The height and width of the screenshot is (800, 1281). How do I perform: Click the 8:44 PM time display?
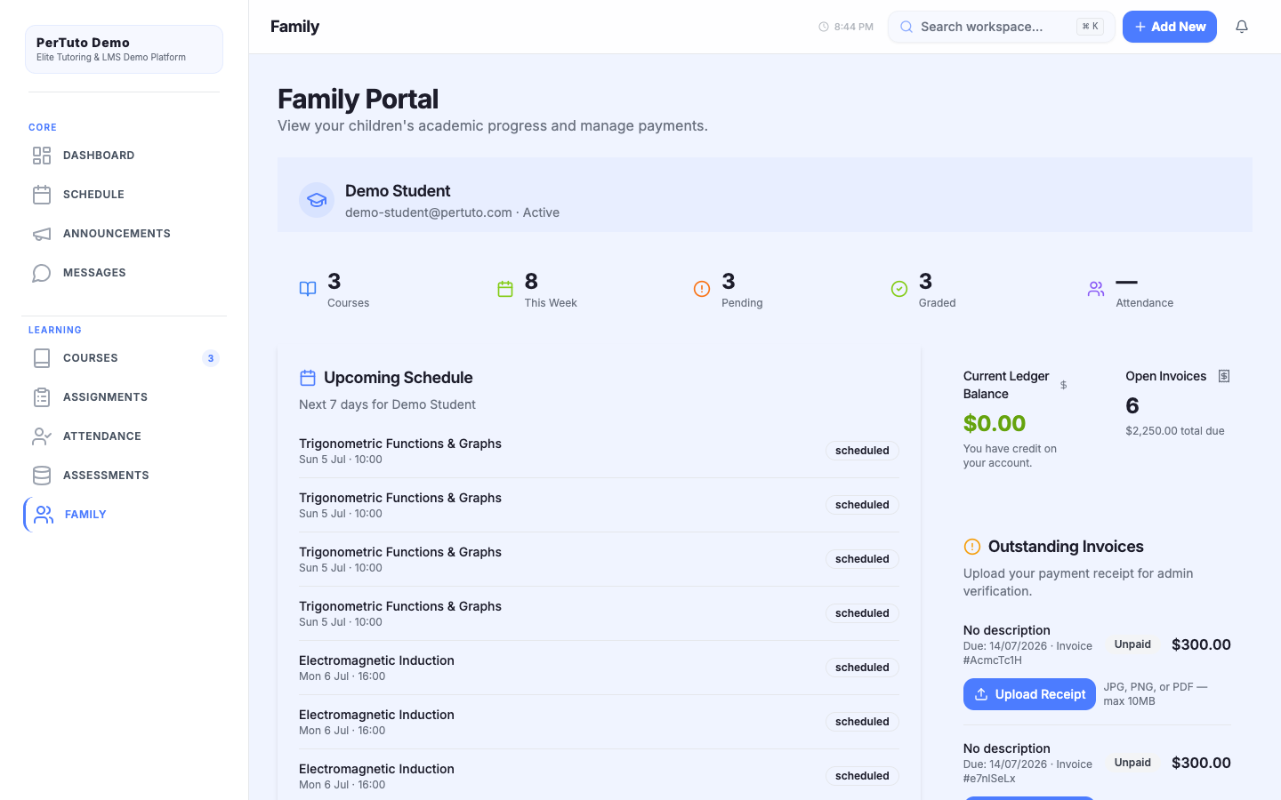[854, 27]
